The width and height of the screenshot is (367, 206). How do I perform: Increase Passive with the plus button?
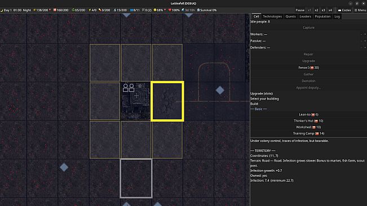tap(365, 41)
